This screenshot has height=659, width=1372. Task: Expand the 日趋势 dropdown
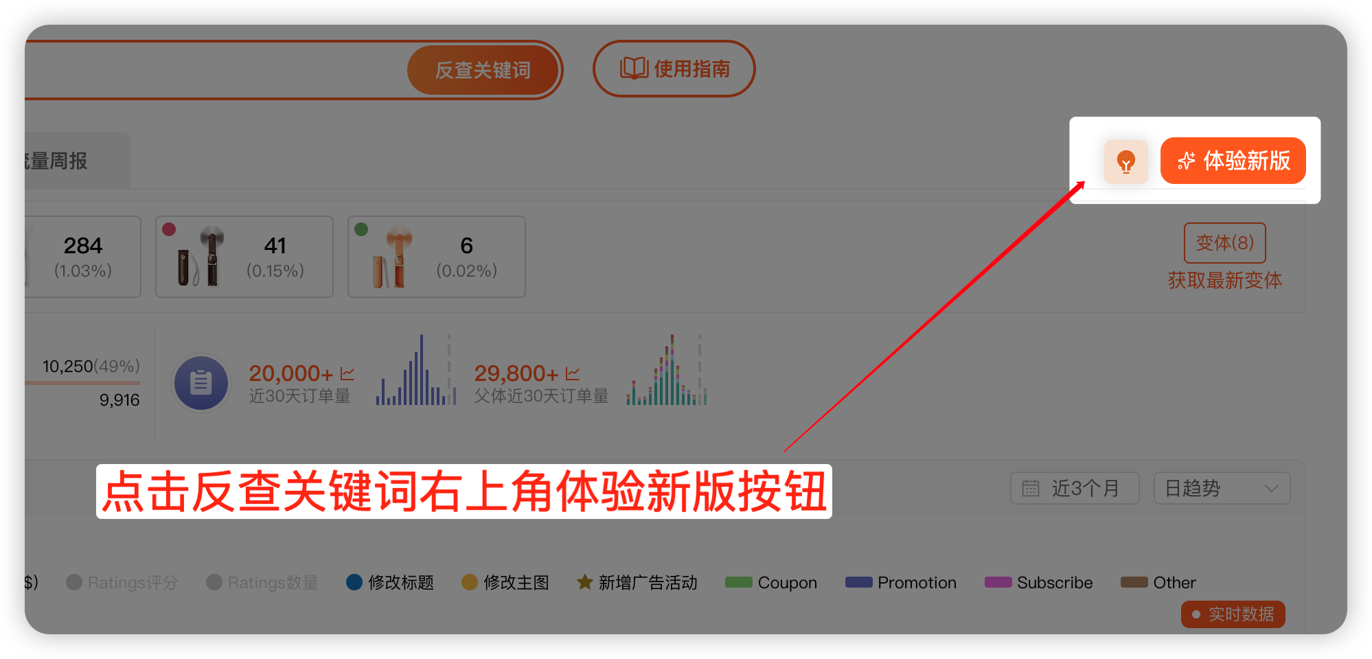[x=1222, y=488]
